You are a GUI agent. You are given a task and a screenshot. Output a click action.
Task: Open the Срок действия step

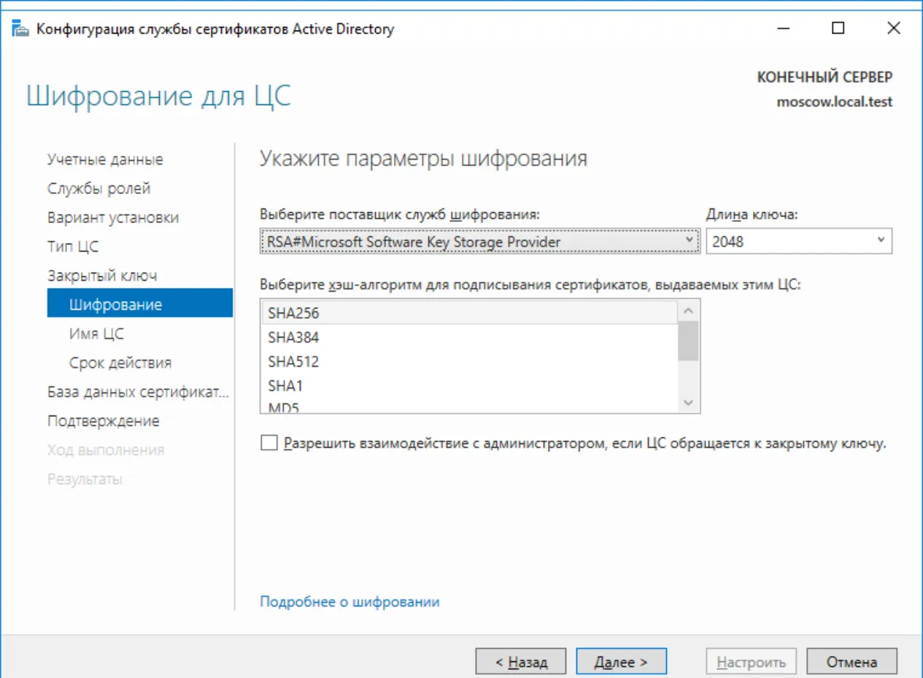pyautogui.click(x=120, y=362)
